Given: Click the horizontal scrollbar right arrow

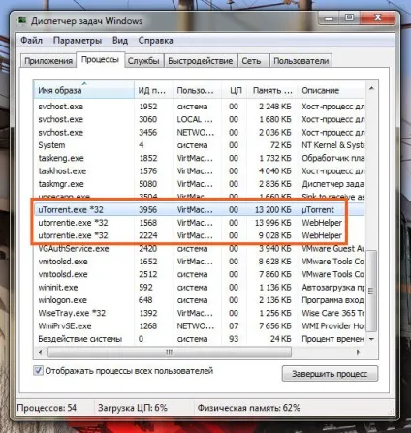Looking at the screenshot, I should [x=358, y=352].
